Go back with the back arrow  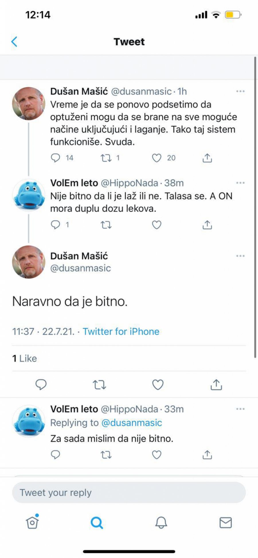point(14,41)
